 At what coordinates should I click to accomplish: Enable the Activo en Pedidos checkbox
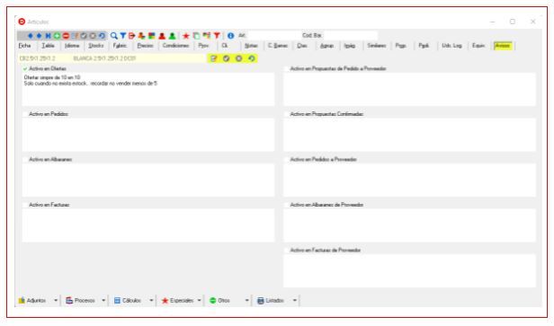25,114
